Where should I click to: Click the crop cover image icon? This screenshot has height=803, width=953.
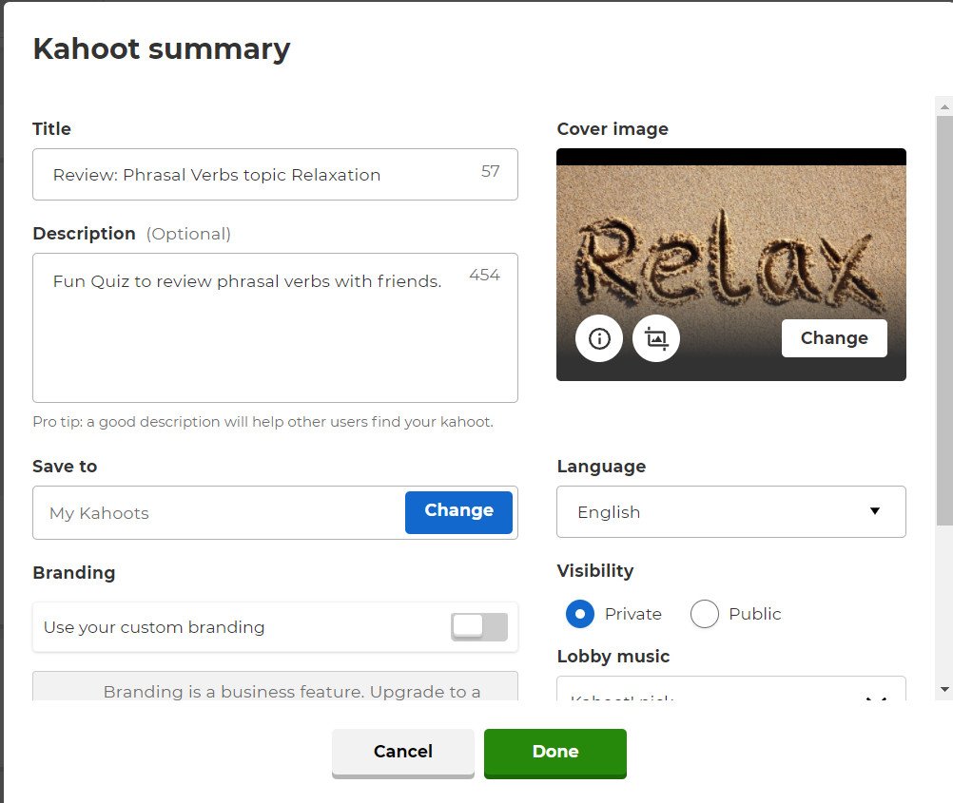pos(656,338)
